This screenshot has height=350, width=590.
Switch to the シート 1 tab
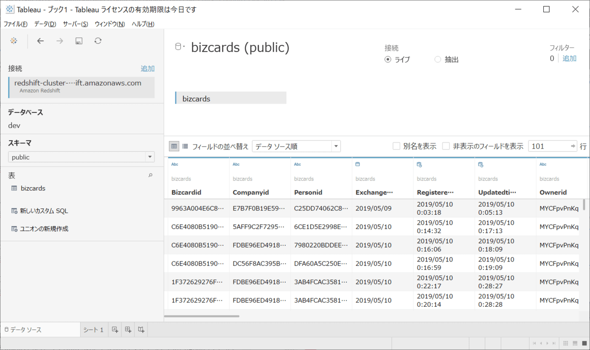[x=93, y=330]
